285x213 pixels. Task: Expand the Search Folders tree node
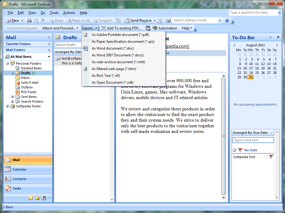click(12, 101)
